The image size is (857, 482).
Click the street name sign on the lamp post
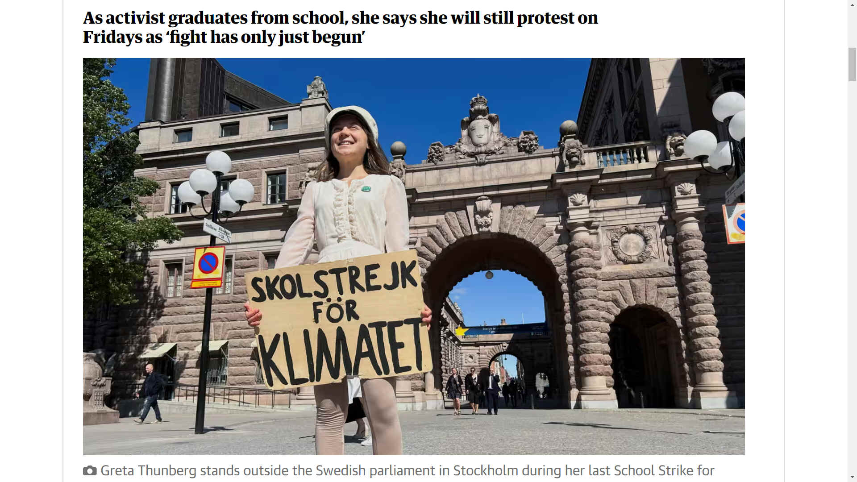coord(217,230)
